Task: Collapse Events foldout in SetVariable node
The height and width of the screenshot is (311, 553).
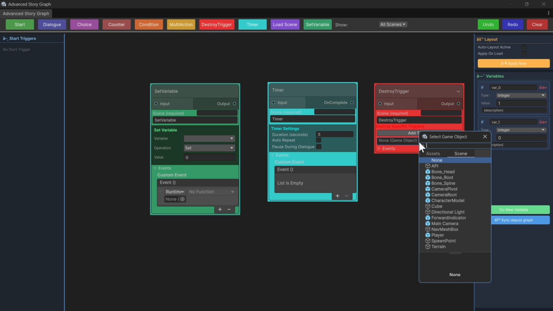Action: [x=155, y=168]
